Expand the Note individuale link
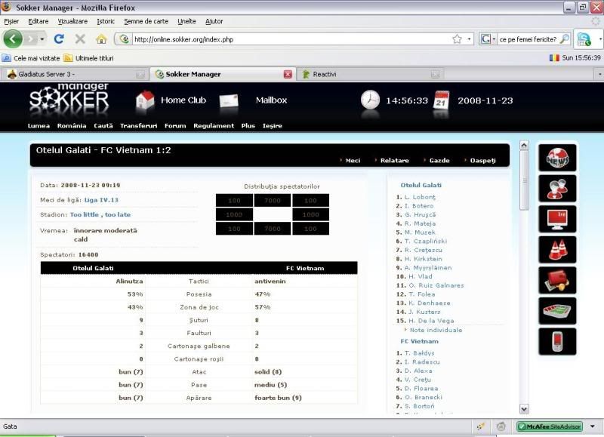 point(436,330)
